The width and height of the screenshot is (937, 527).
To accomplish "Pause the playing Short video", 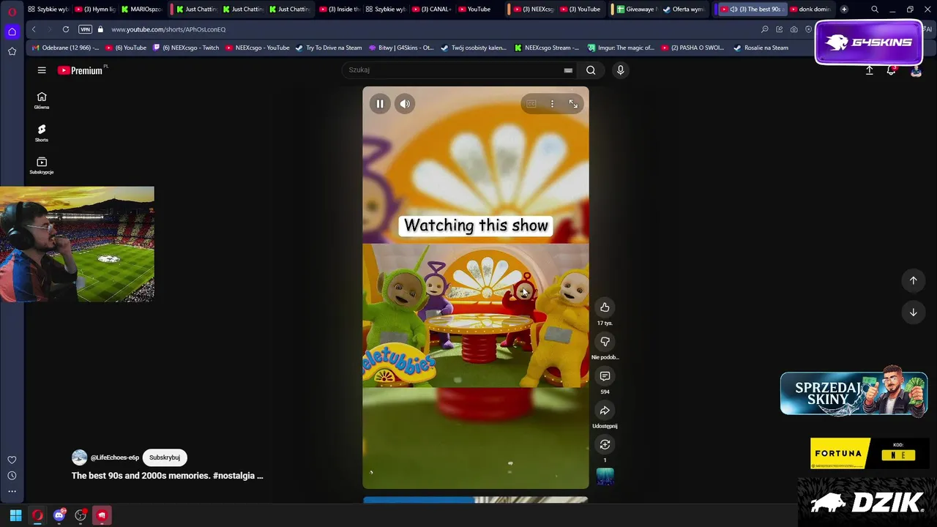I will pyautogui.click(x=380, y=104).
